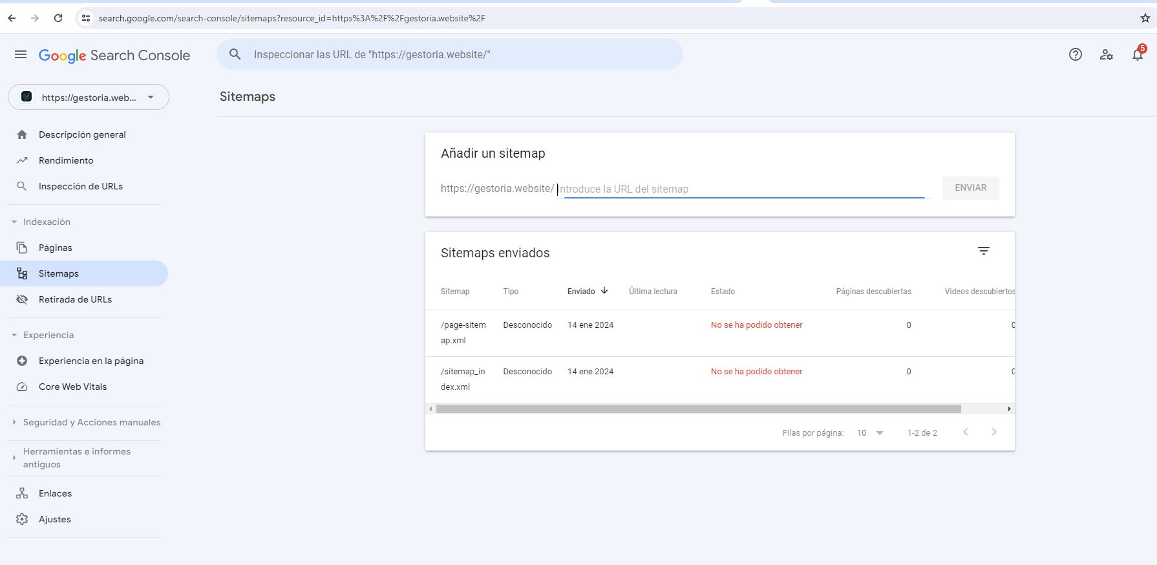The height and width of the screenshot is (565, 1157).
Task: Click the Páginas descubiertas column header
Action: tap(874, 292)
